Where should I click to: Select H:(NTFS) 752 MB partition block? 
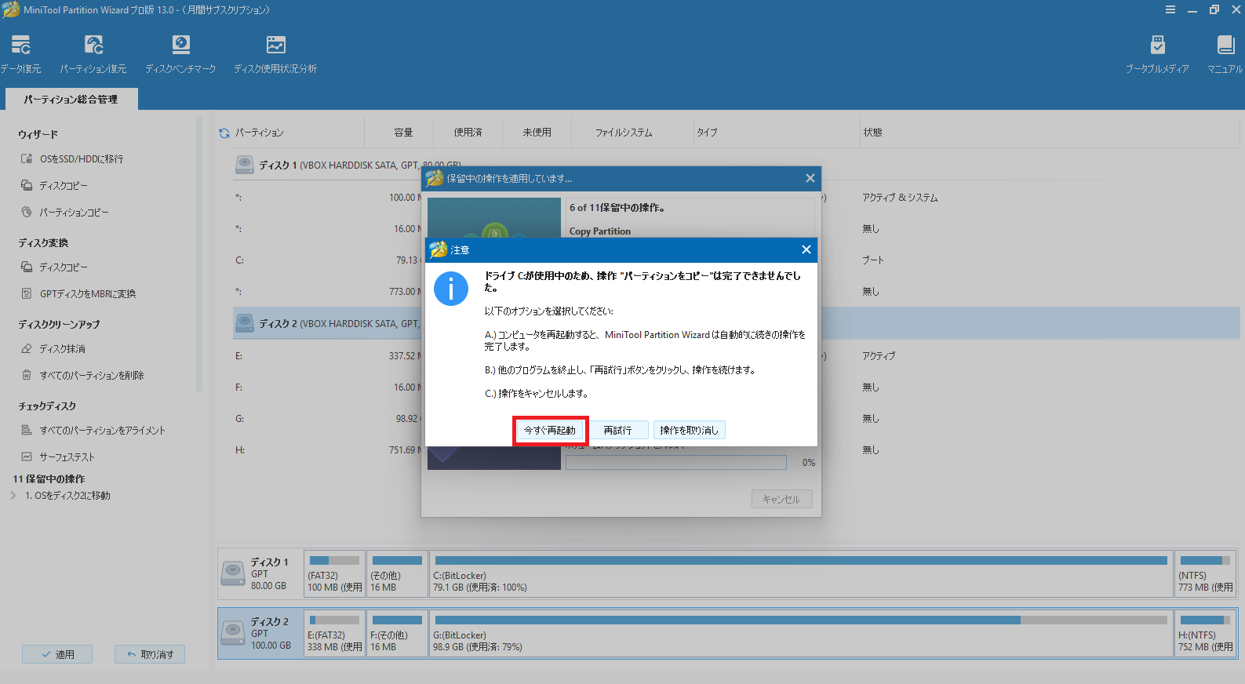click(x=1206, y=633)
